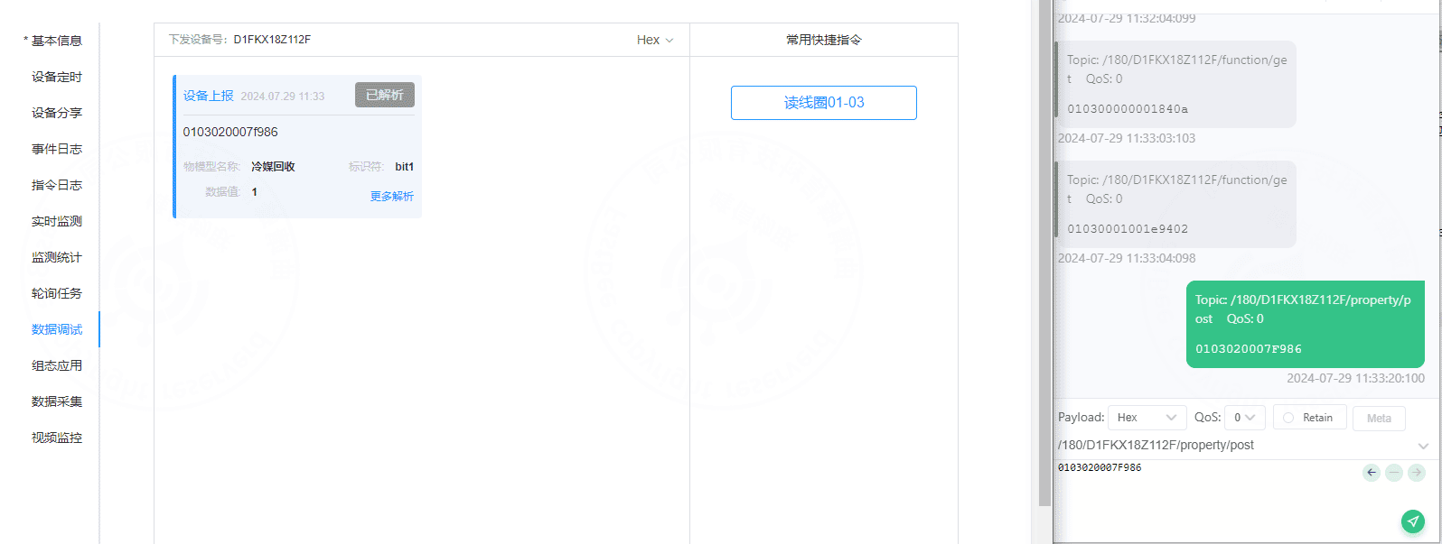Click the 已解析 status button
The image size is (1442, 544).
(385, 95)
